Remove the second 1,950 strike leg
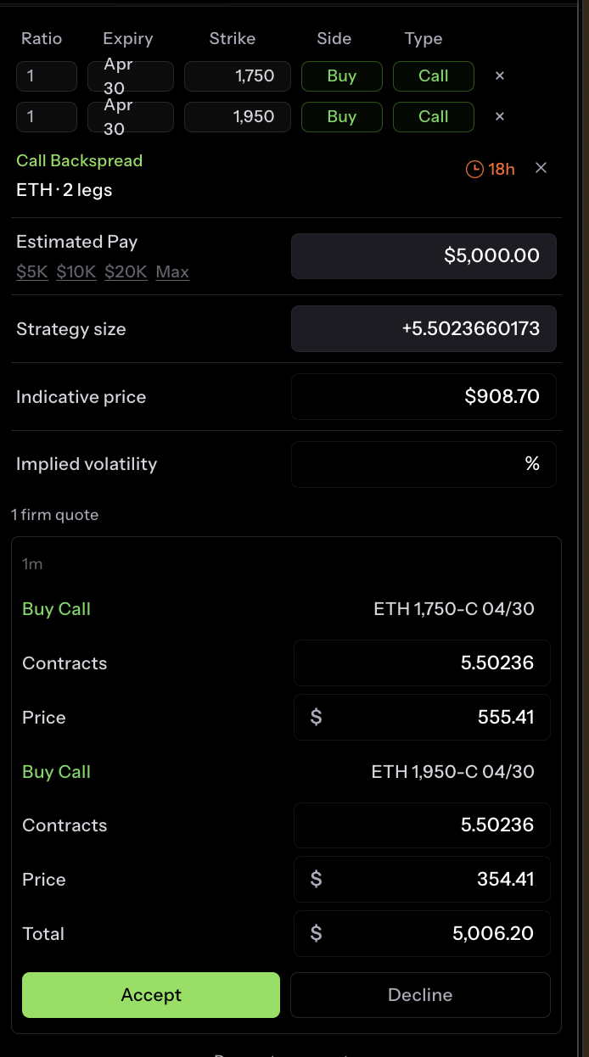 tap(499, 116)
